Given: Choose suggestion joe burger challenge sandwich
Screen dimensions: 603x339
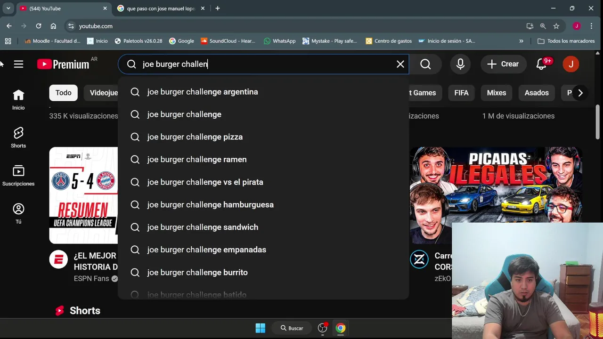Looking at the screenshot, I should (x=263, y=227).
